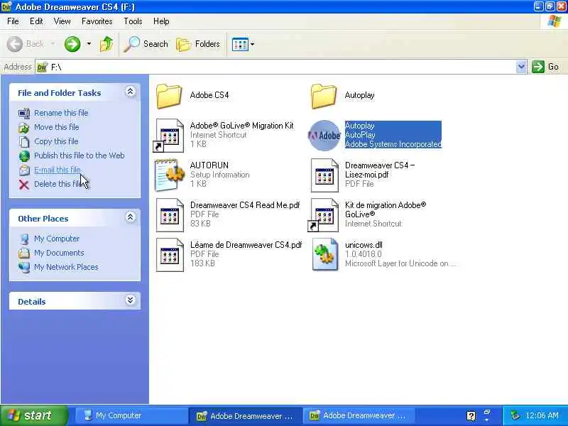Select the Dreamweaver CS4 Lisez-moi.pdf icon
Viewport: 568px width, 426px height.
324,175
